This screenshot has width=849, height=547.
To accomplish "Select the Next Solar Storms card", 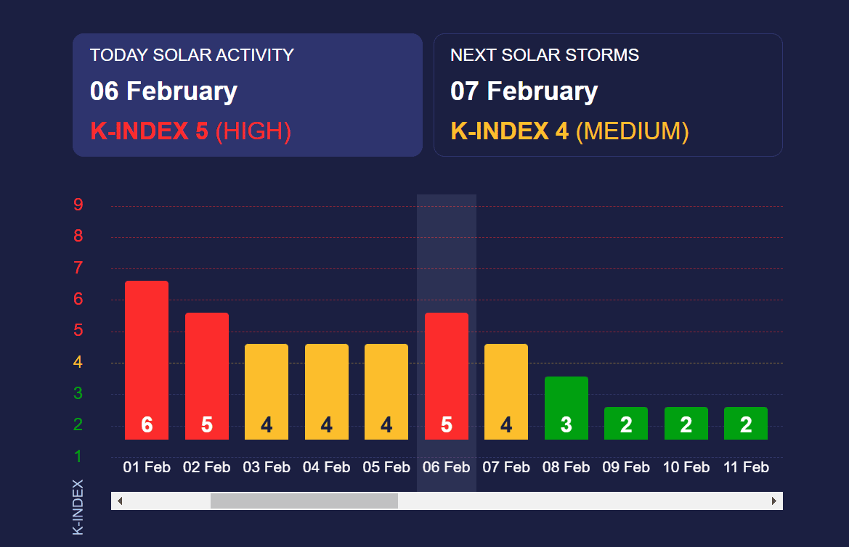I will (608, 94).
